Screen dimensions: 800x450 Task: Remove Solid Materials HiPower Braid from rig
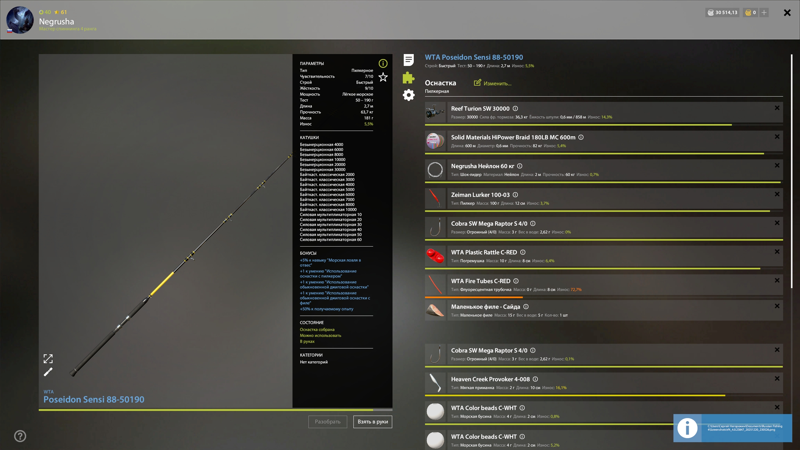point(777,137)
